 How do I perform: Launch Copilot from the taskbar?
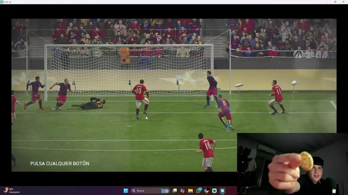coord(182,191)
